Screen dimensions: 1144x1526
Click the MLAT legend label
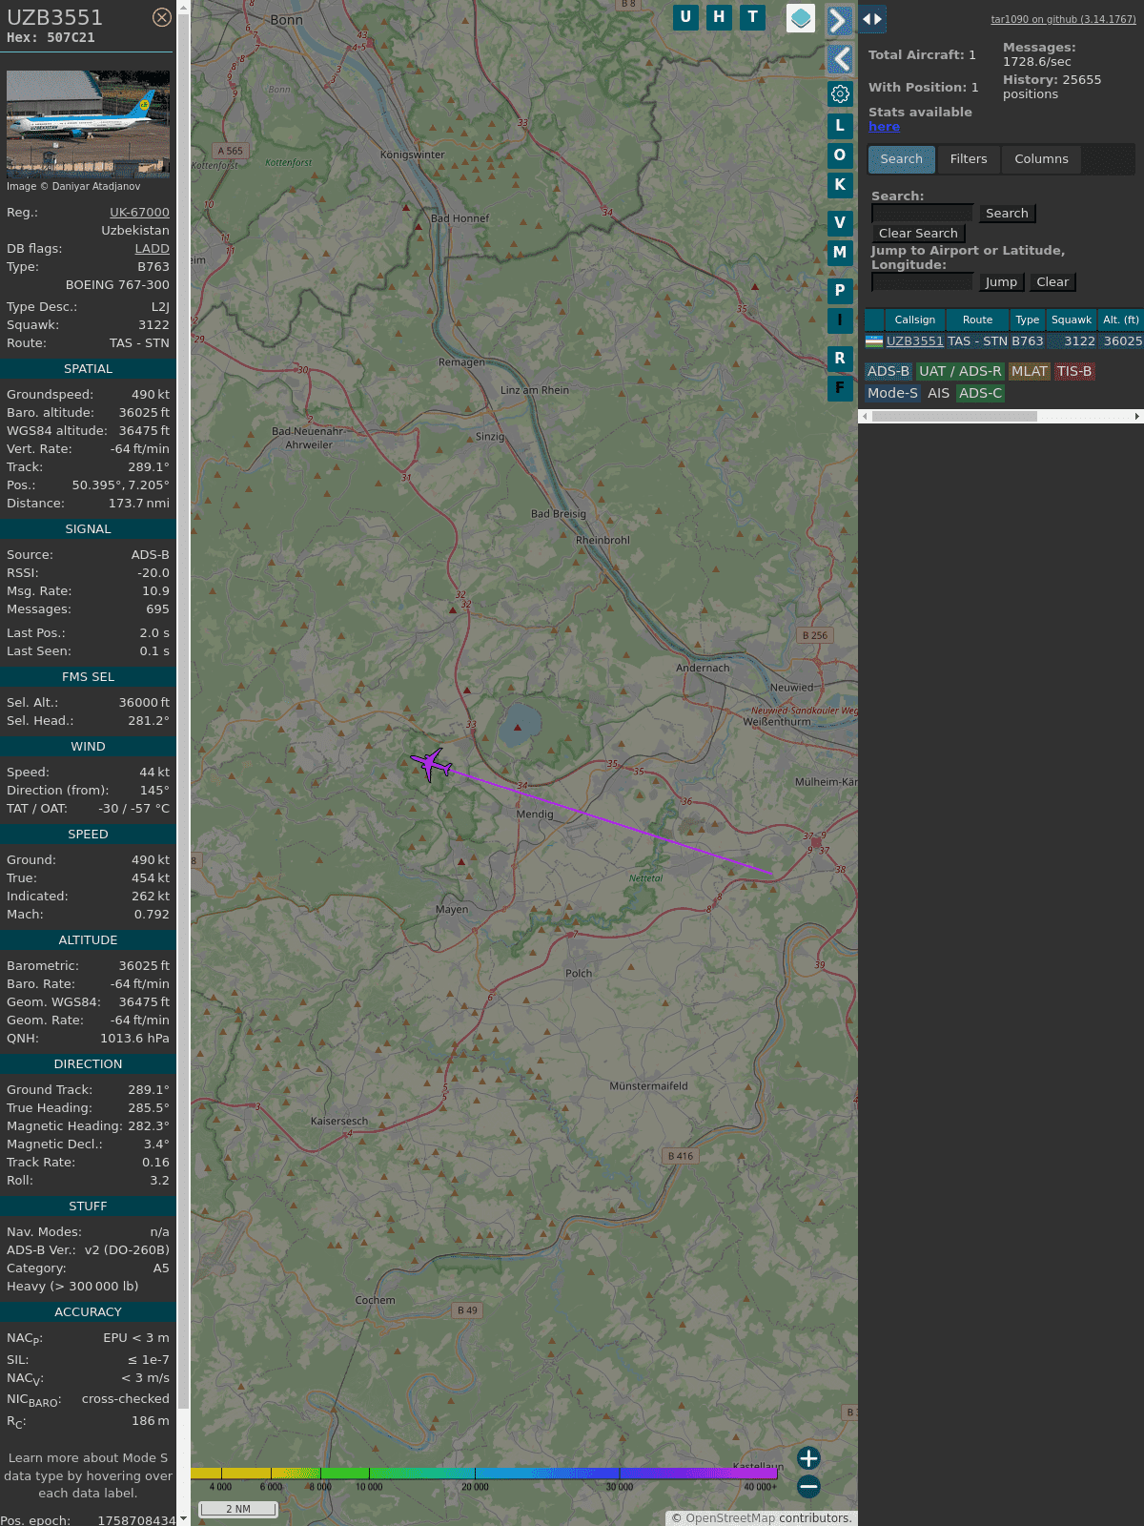click(1030, 372)
